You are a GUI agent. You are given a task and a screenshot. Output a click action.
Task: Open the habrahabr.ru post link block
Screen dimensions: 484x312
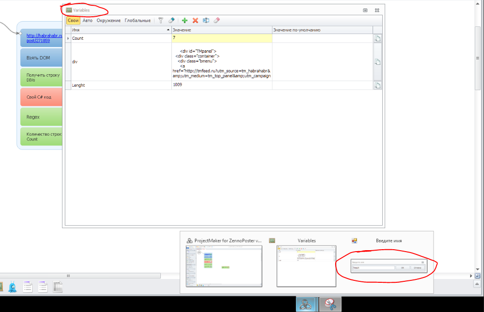pyautogui.click(x=41, y=38)
